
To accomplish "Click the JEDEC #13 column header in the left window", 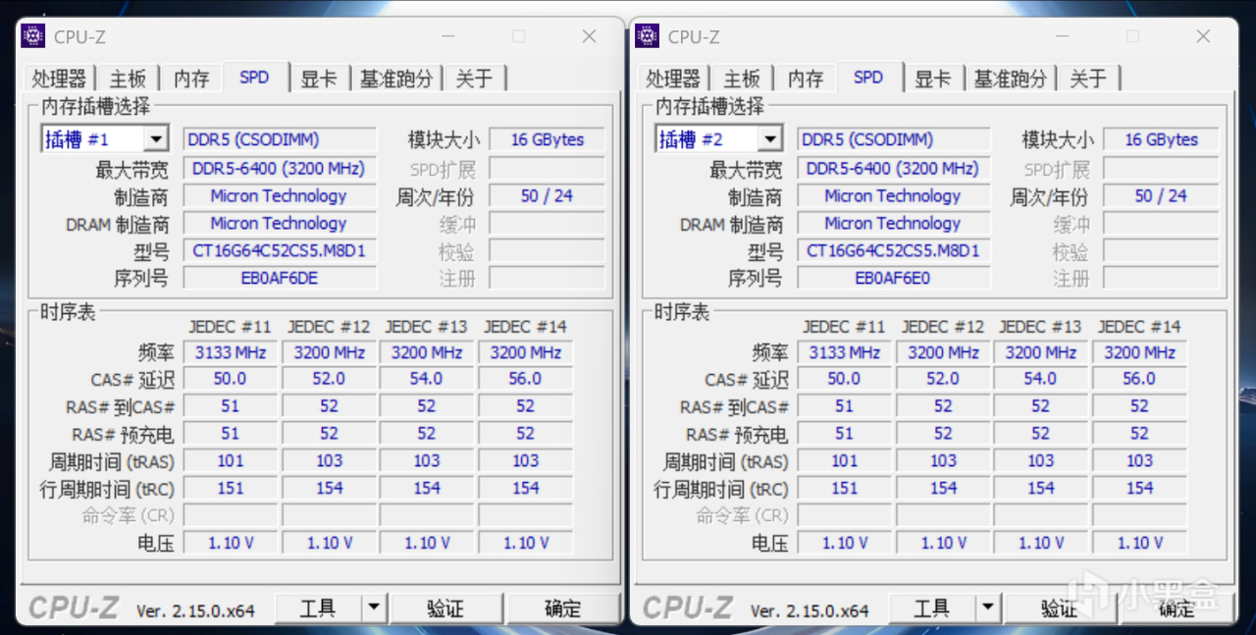I will pyautogui.click(x=427, y=326).
